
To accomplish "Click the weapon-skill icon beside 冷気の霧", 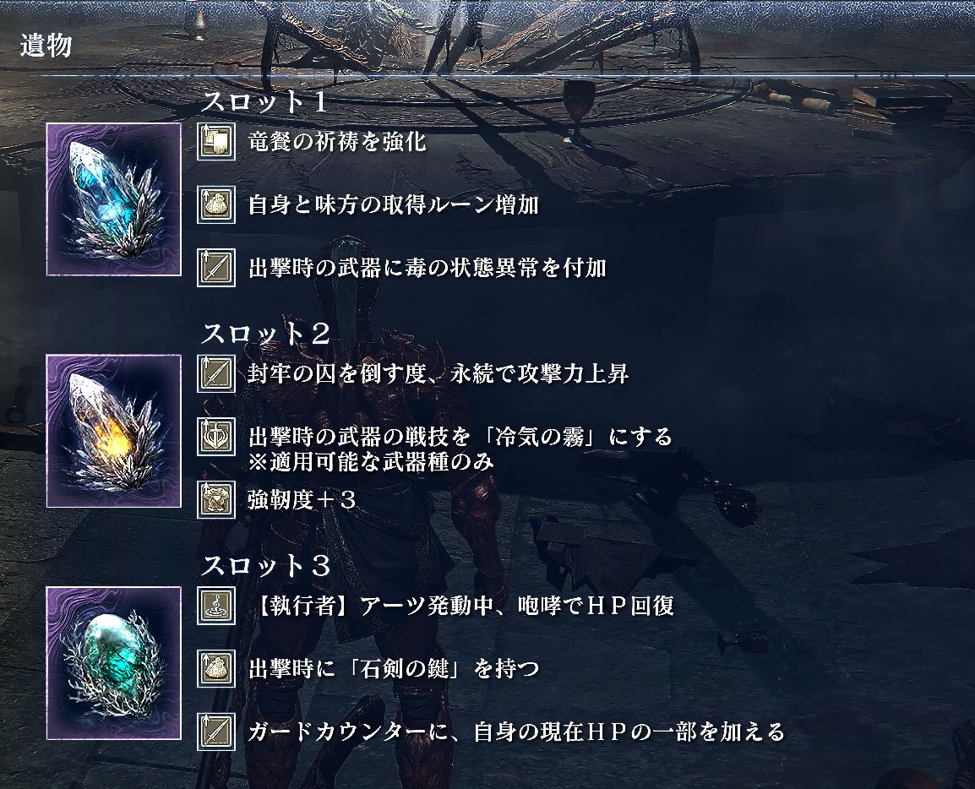I will [216, 437].
